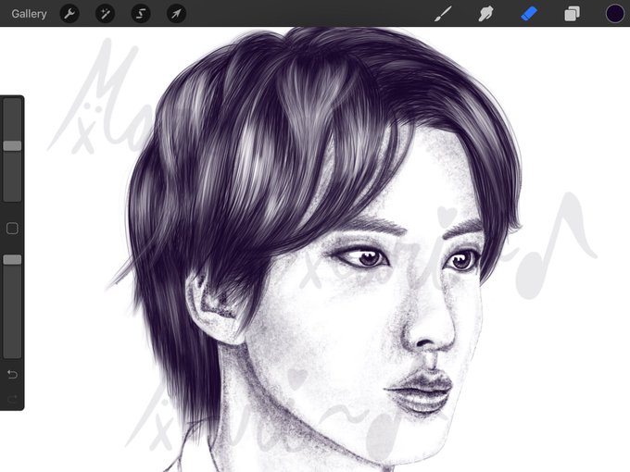
Task: Open the Actions wrench menu
Action: click(69, 14)
